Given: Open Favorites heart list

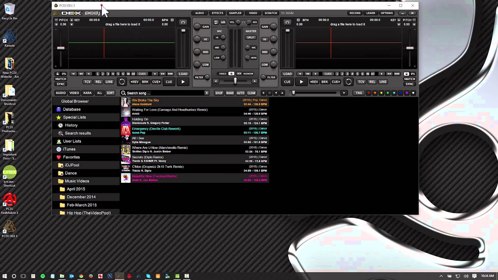Looking at the screenshot, I should pos(71,157).
